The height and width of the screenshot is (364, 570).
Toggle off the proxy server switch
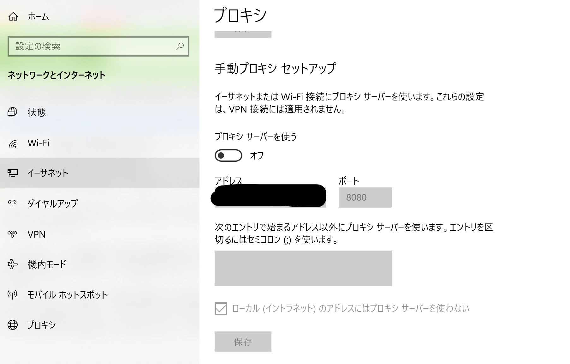click(x=228, y=155)
